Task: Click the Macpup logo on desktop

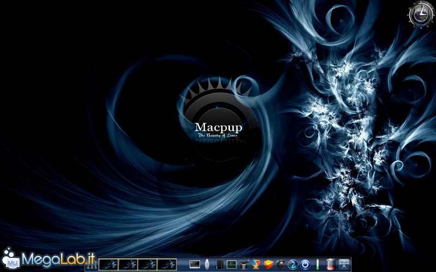Action: 218,128
